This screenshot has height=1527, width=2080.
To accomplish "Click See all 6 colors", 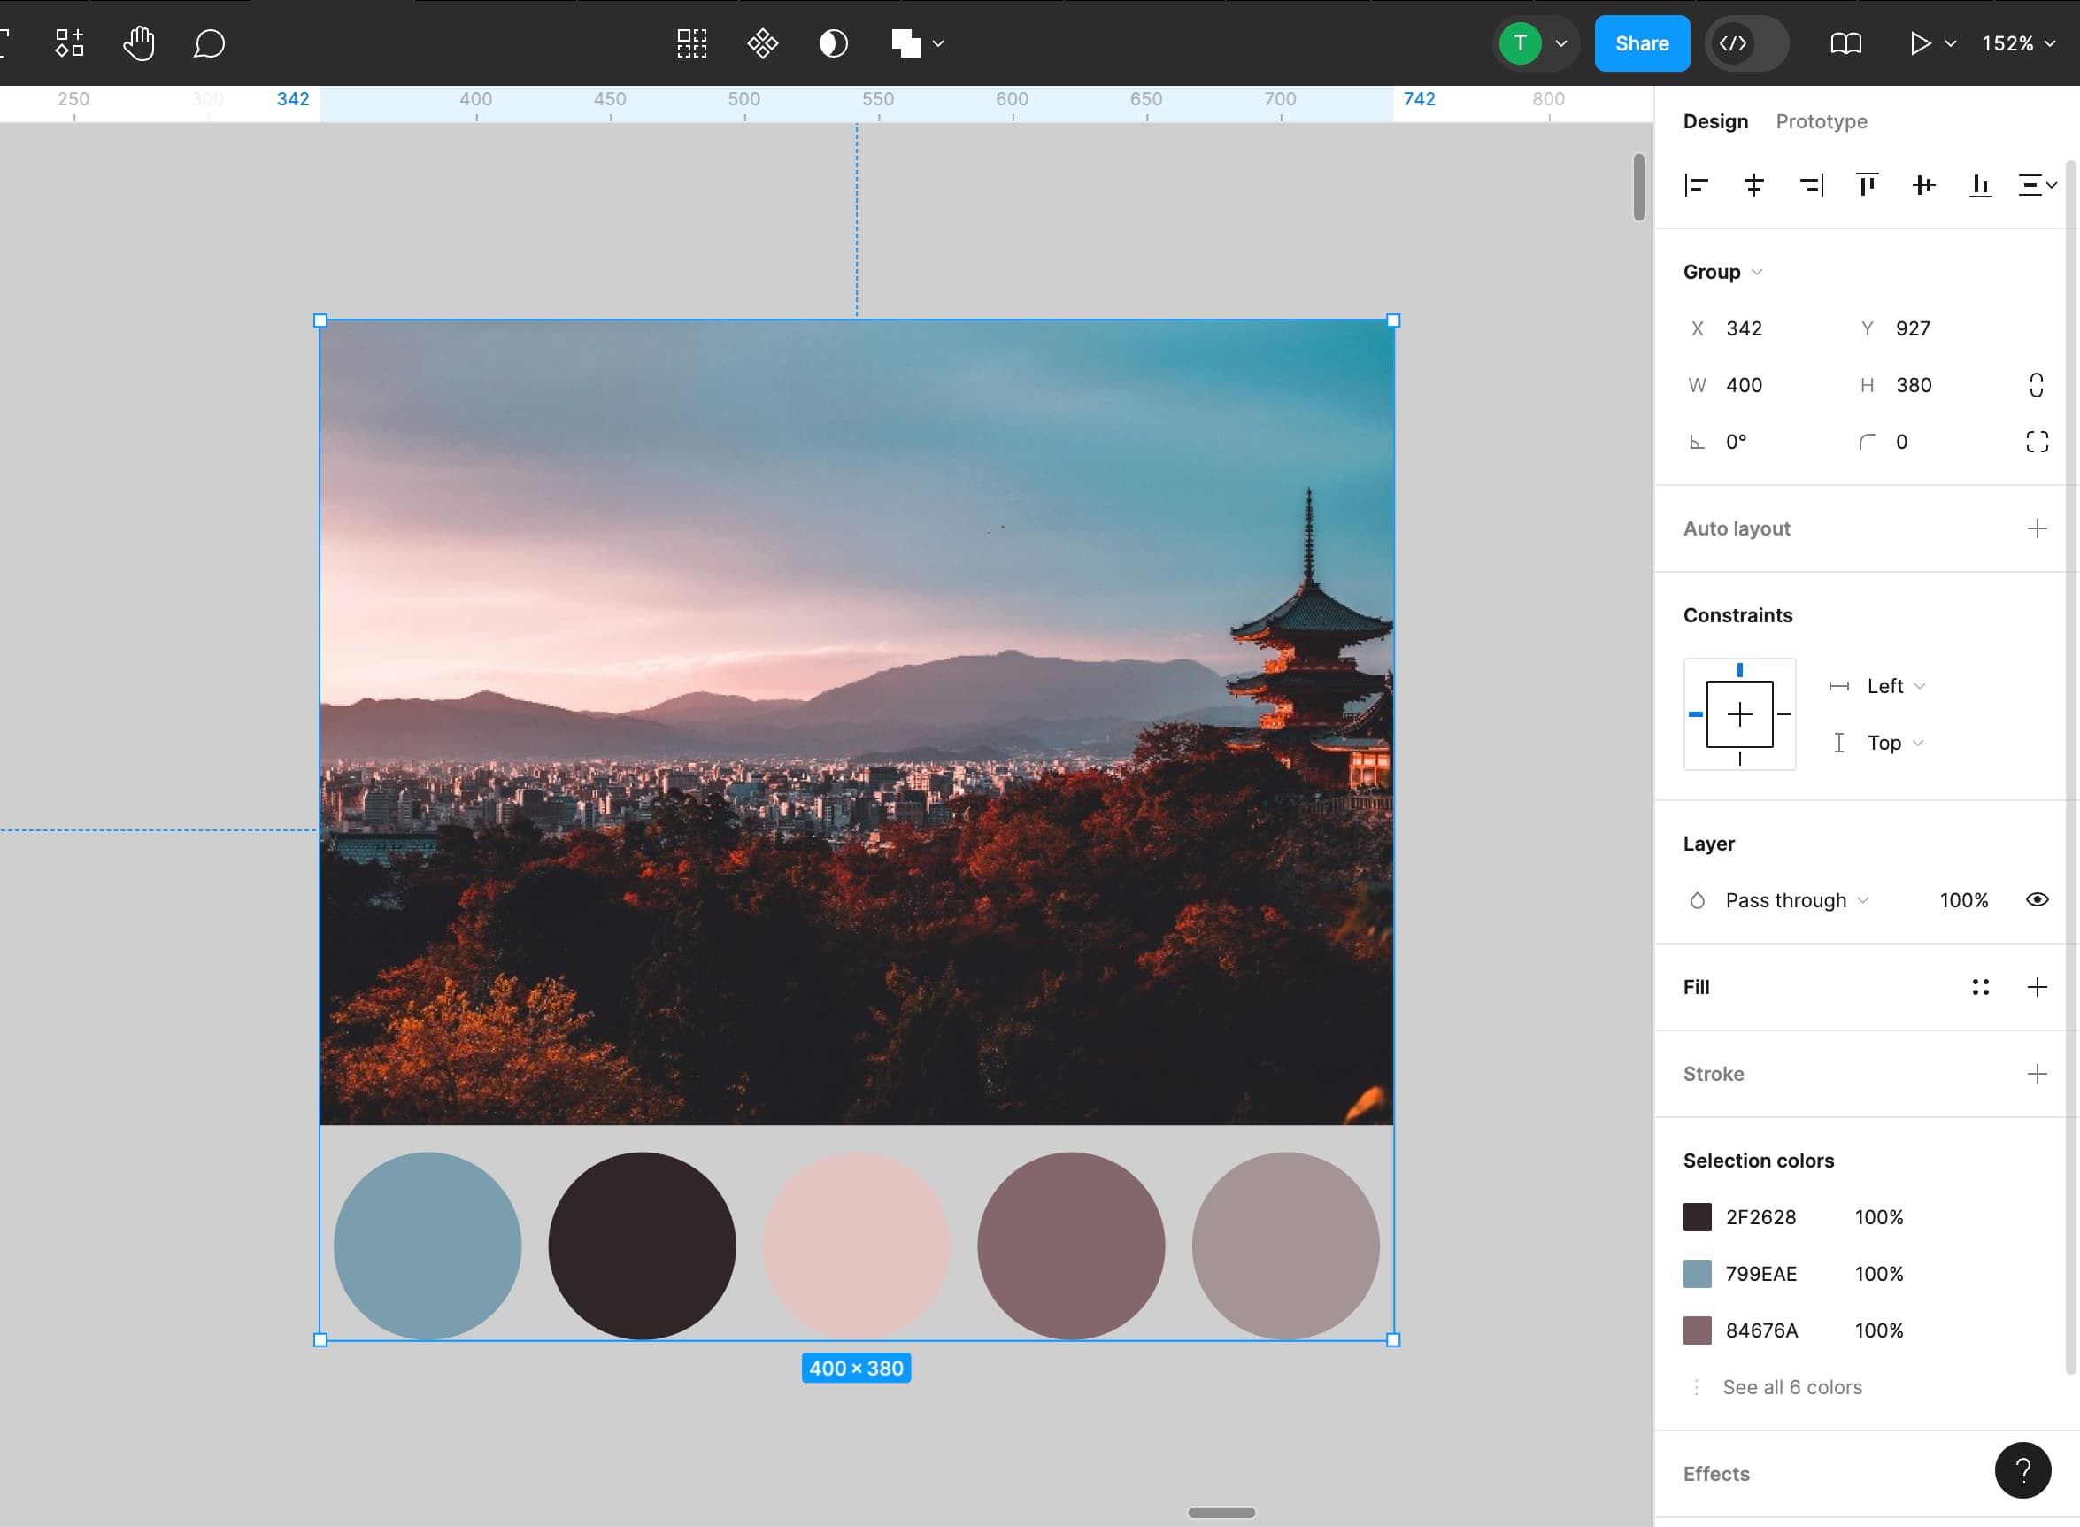I will (1791, 1387).
